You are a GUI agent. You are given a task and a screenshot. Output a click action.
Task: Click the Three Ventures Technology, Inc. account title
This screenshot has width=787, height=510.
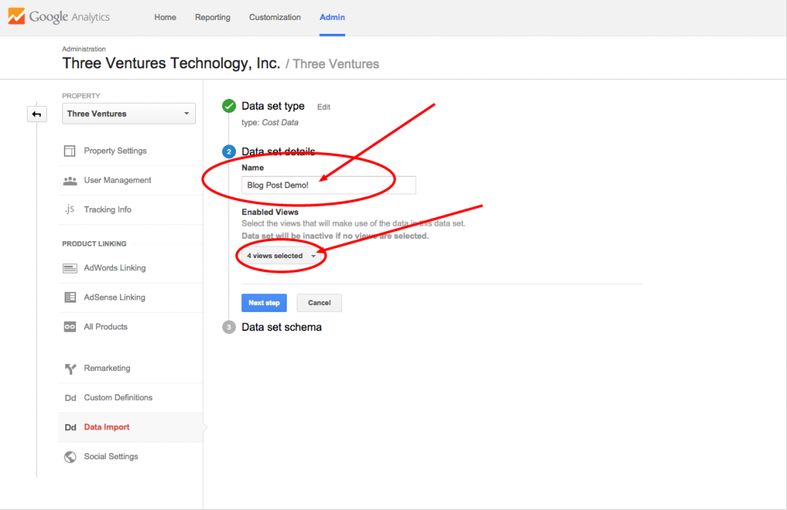(171, 64)
